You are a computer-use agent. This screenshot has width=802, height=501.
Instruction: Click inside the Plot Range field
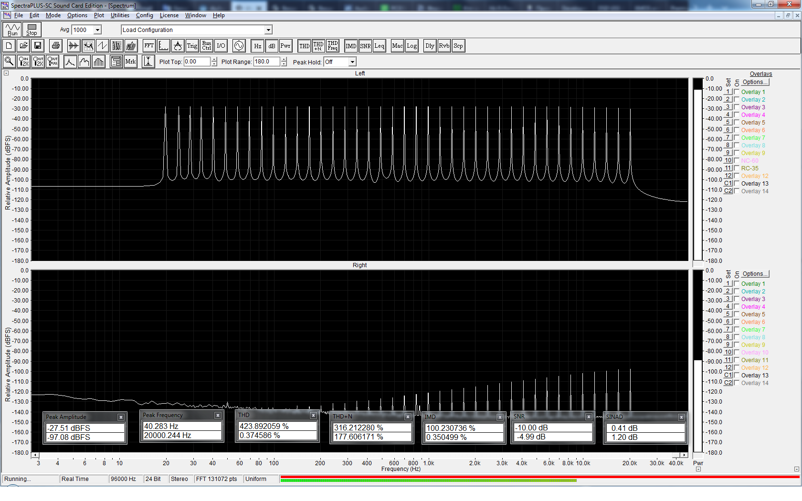[266, 62]
